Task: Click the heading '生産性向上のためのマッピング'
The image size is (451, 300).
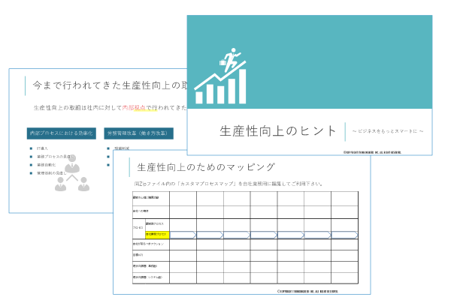Action: pyautogui.click(x=206, y=167)
